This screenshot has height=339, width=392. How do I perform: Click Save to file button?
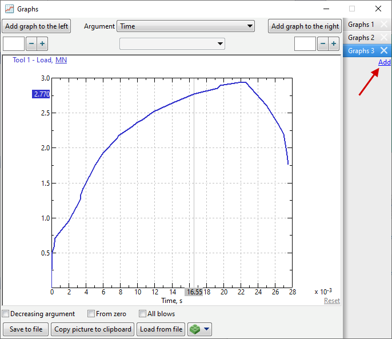tap(26, 329)
